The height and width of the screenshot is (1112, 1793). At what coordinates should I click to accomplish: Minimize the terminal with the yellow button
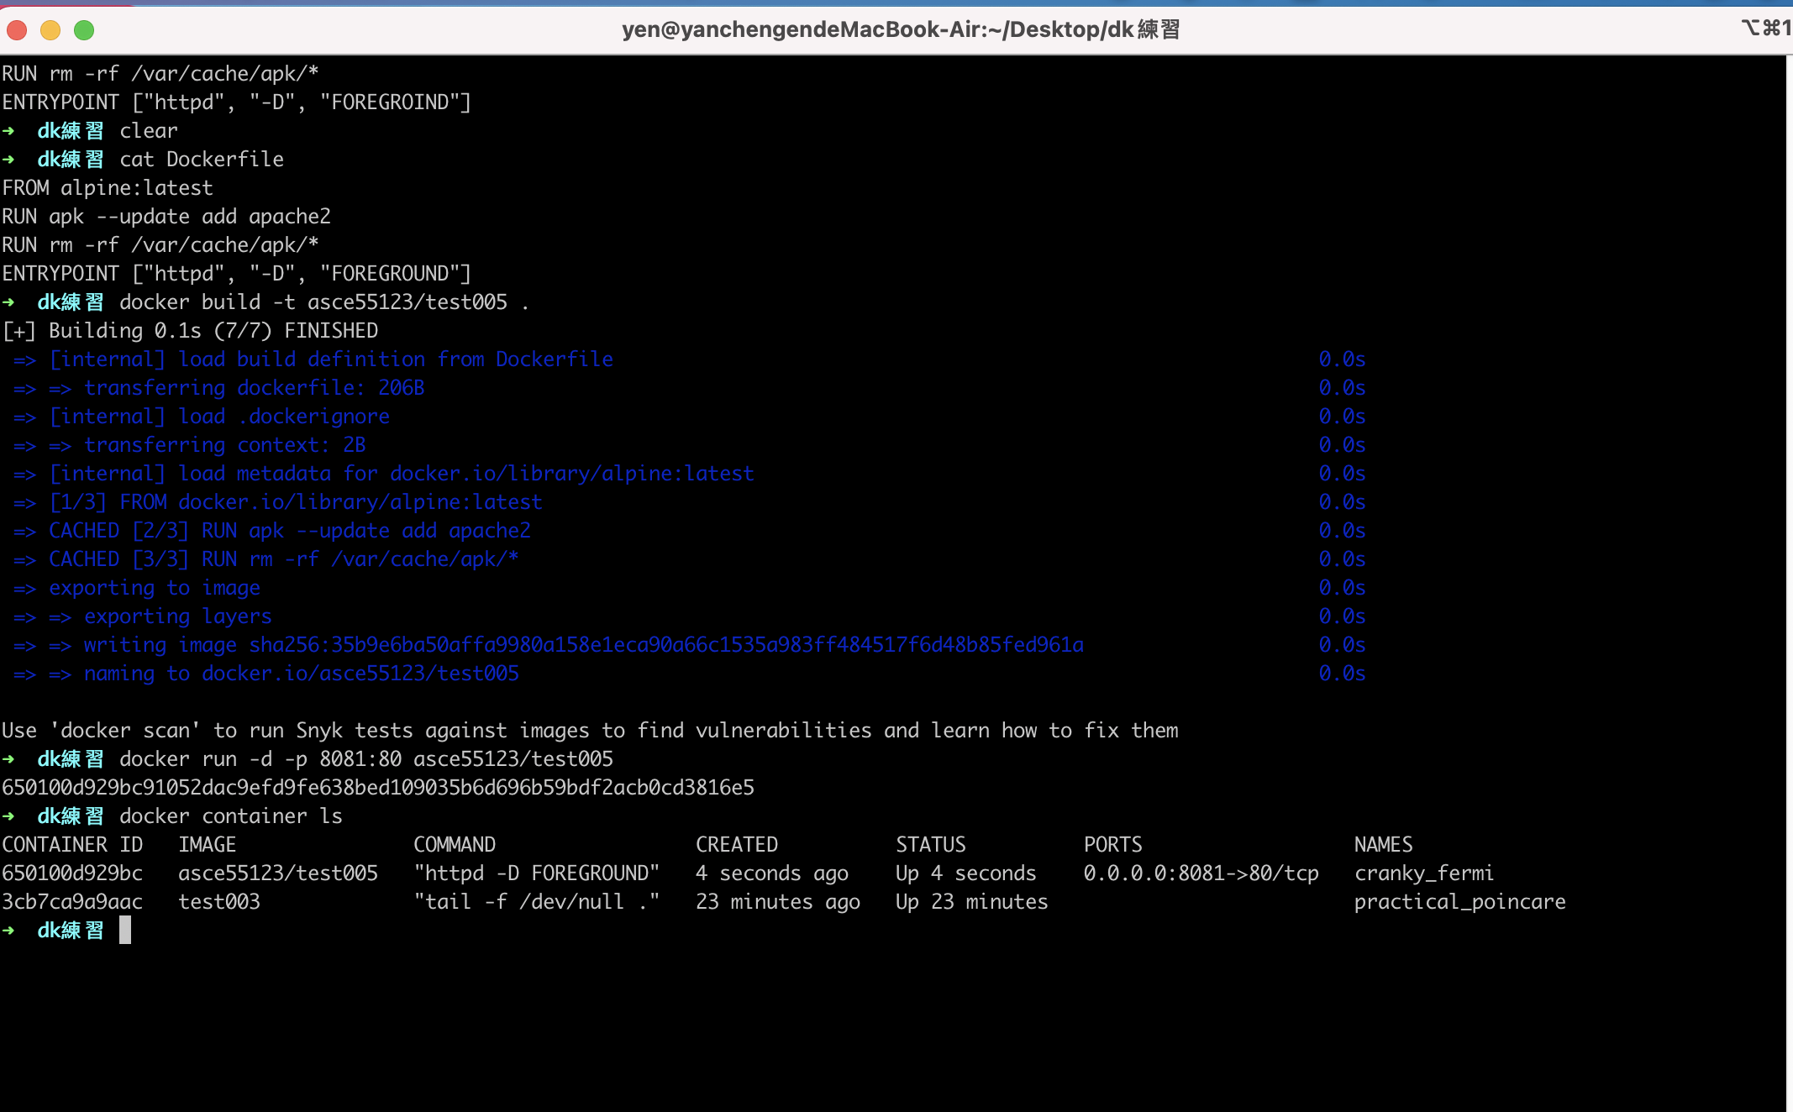point(50,31)
